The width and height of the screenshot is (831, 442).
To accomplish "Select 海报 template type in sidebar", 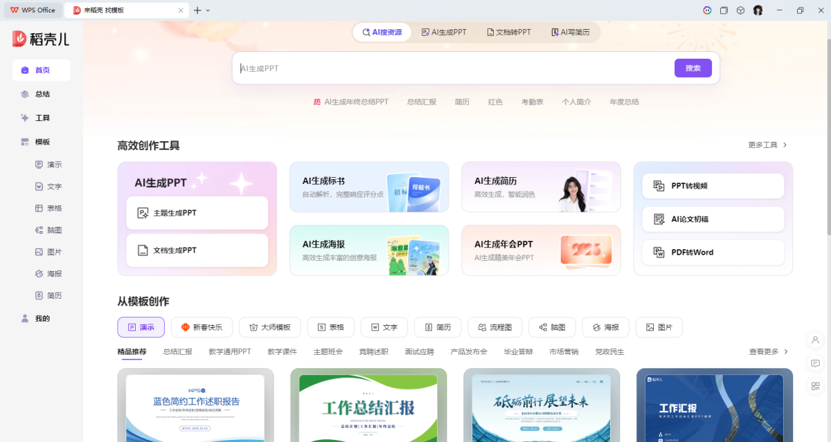I will point(54,274).
